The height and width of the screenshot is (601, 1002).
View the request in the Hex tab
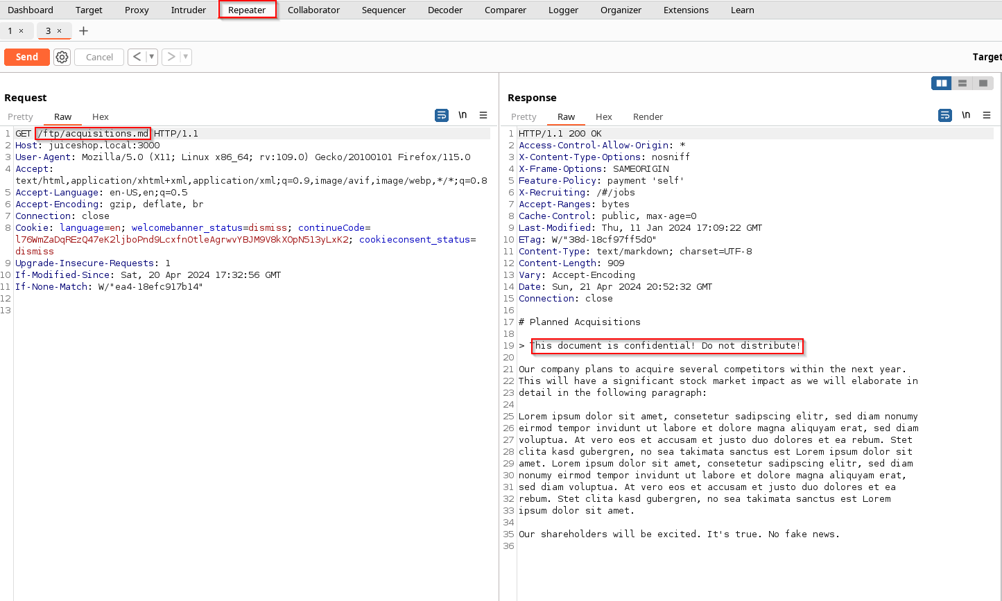pos(100,116)
